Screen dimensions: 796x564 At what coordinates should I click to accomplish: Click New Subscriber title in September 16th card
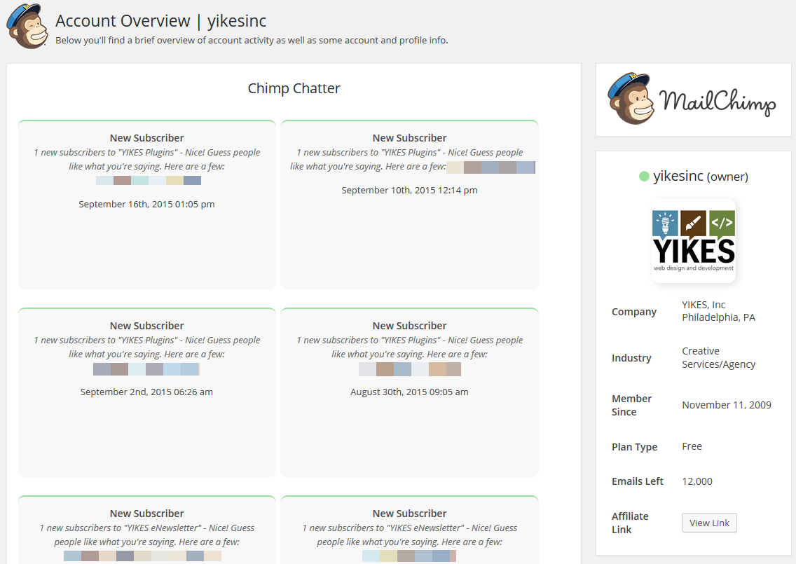(x=146, y=138)
